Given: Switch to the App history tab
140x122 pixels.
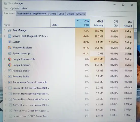Looking at the screenshot, I should point(39,14).
